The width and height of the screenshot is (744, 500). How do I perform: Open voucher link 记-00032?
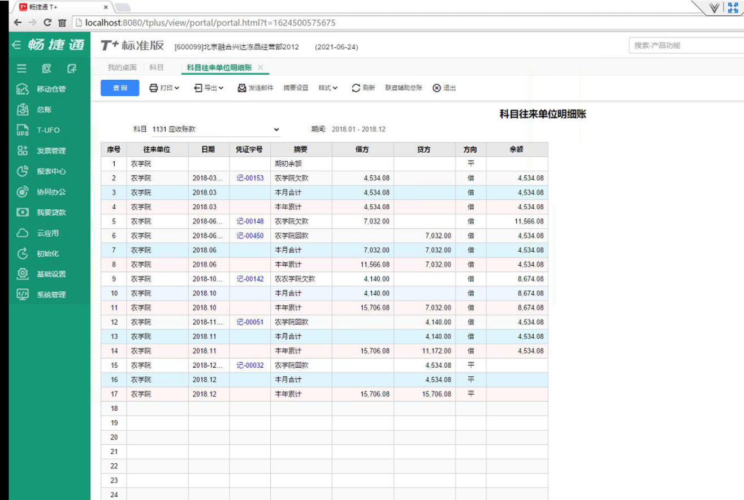tap(250, 365)
